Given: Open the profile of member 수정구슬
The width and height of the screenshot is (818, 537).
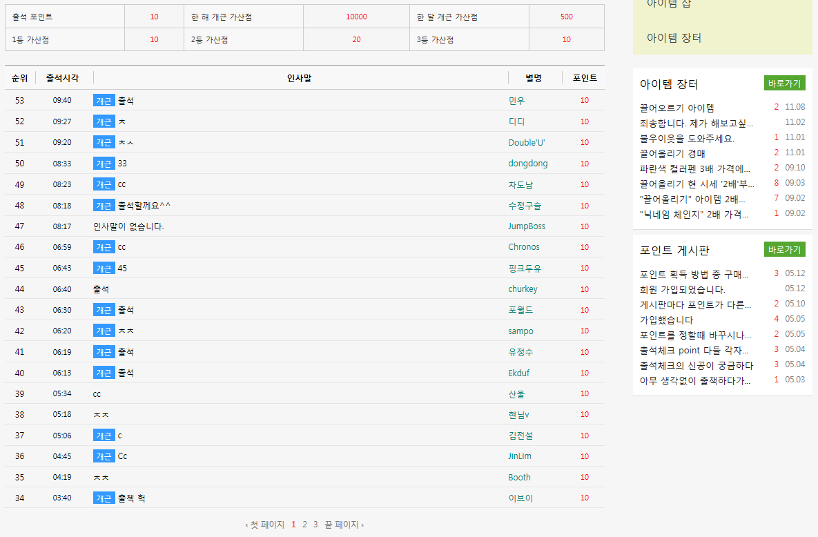Looking at the screenshot, I should [525, 205].
